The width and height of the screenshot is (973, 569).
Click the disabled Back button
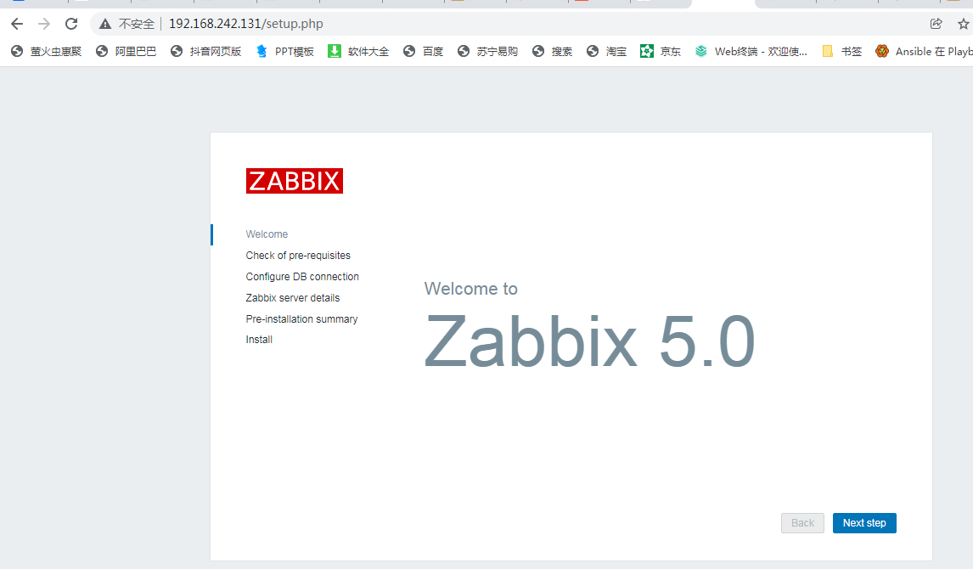pos(802,523)
